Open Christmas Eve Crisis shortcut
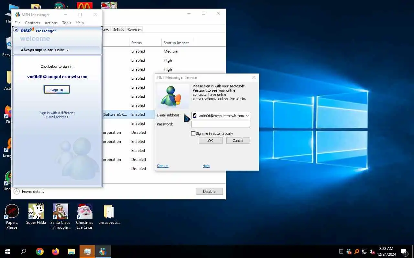Viewport: 414px width, 258px height. coord(84,216)
